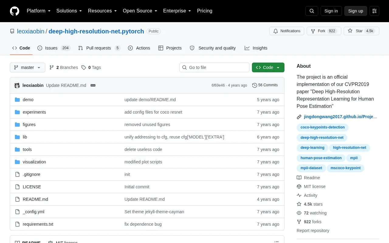
Task: Expand the Solutions menu
Action: coord(69,11)
